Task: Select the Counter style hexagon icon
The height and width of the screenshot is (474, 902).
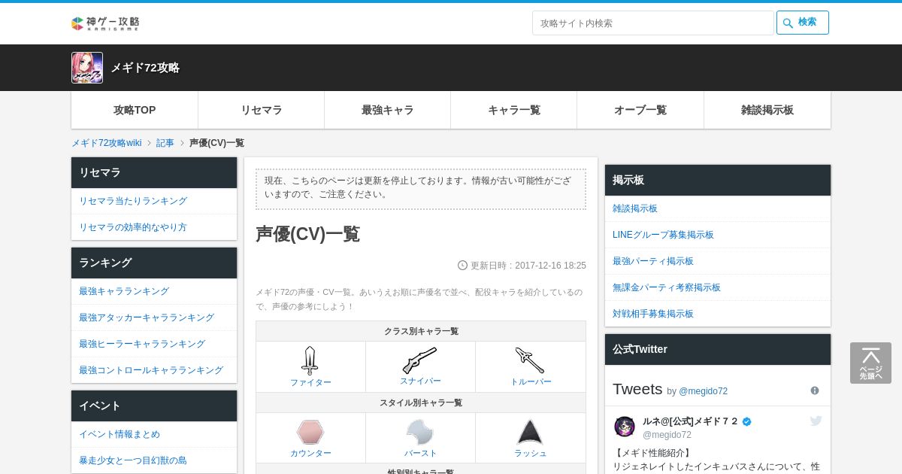Action: coord(310,432)
